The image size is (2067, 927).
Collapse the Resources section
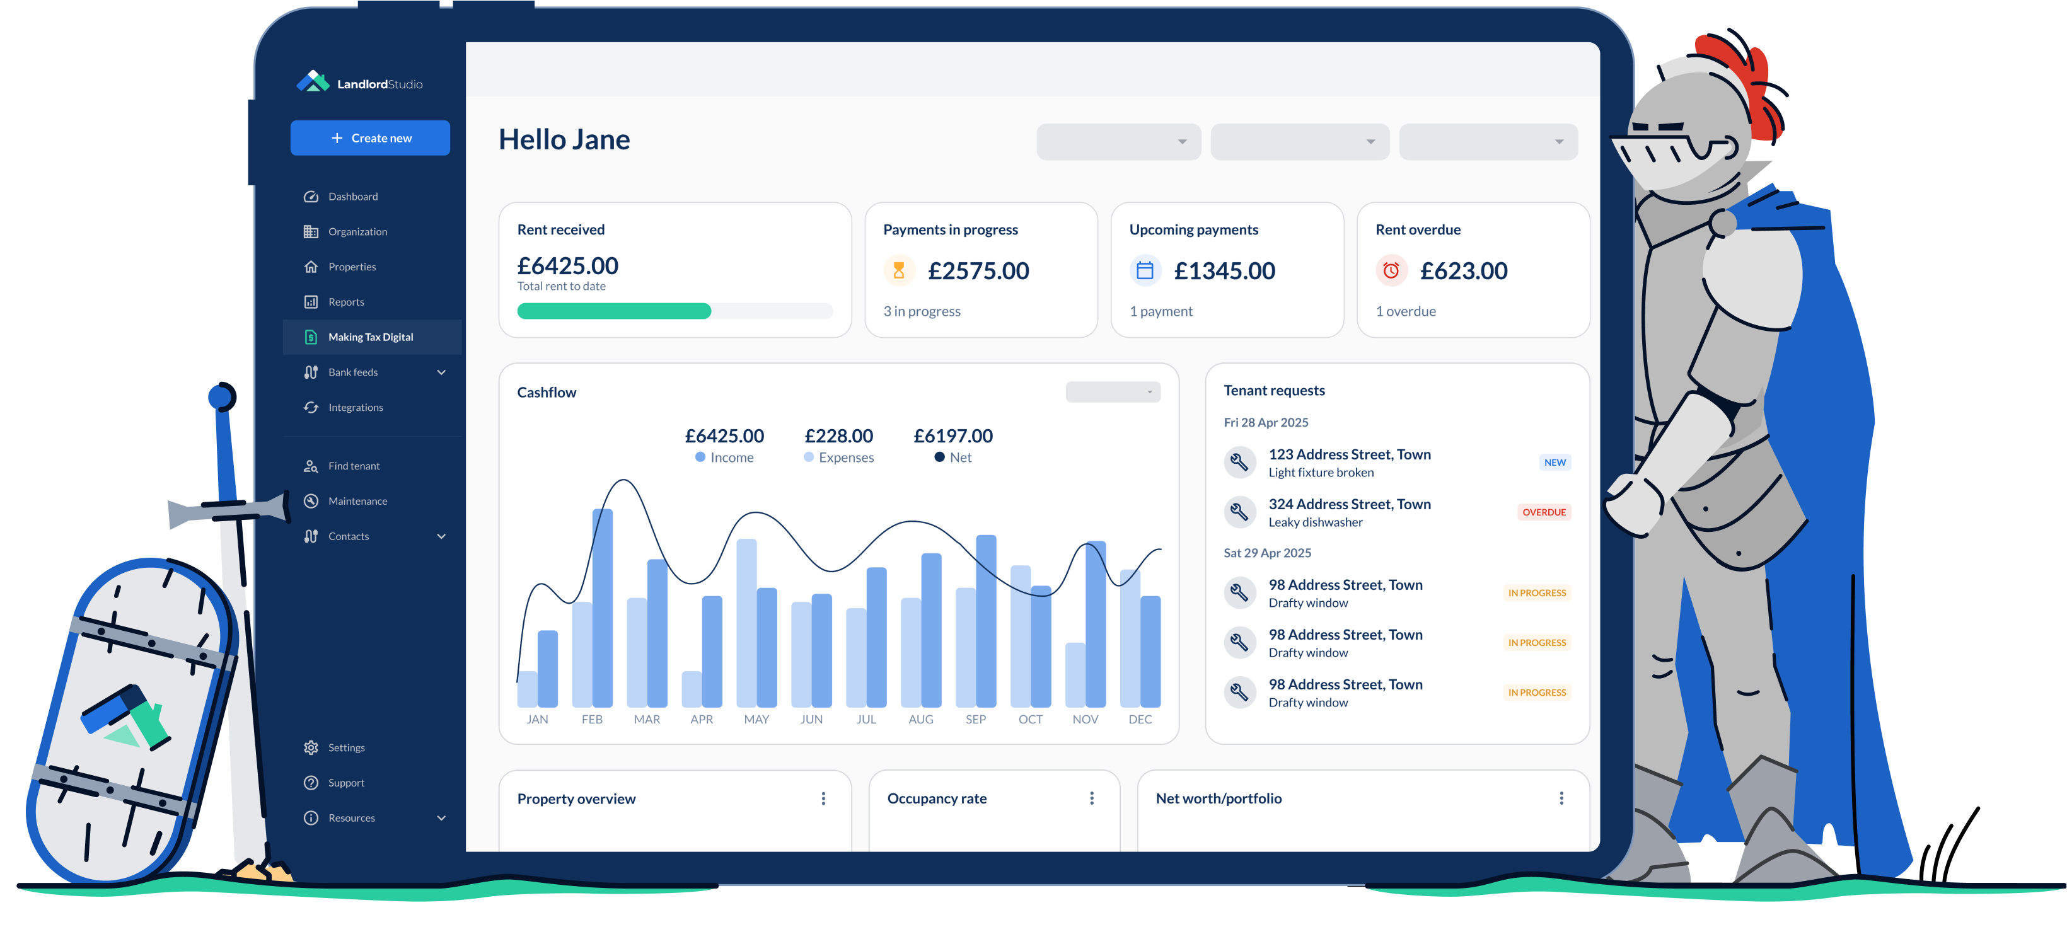(x=441, y=817)
